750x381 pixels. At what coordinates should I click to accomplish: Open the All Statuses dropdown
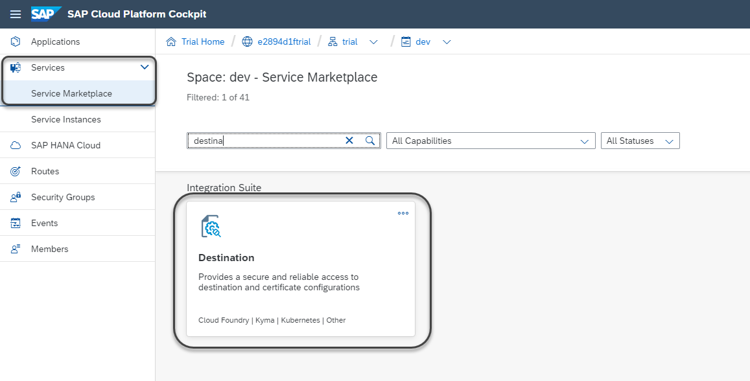tap(640, 141)
